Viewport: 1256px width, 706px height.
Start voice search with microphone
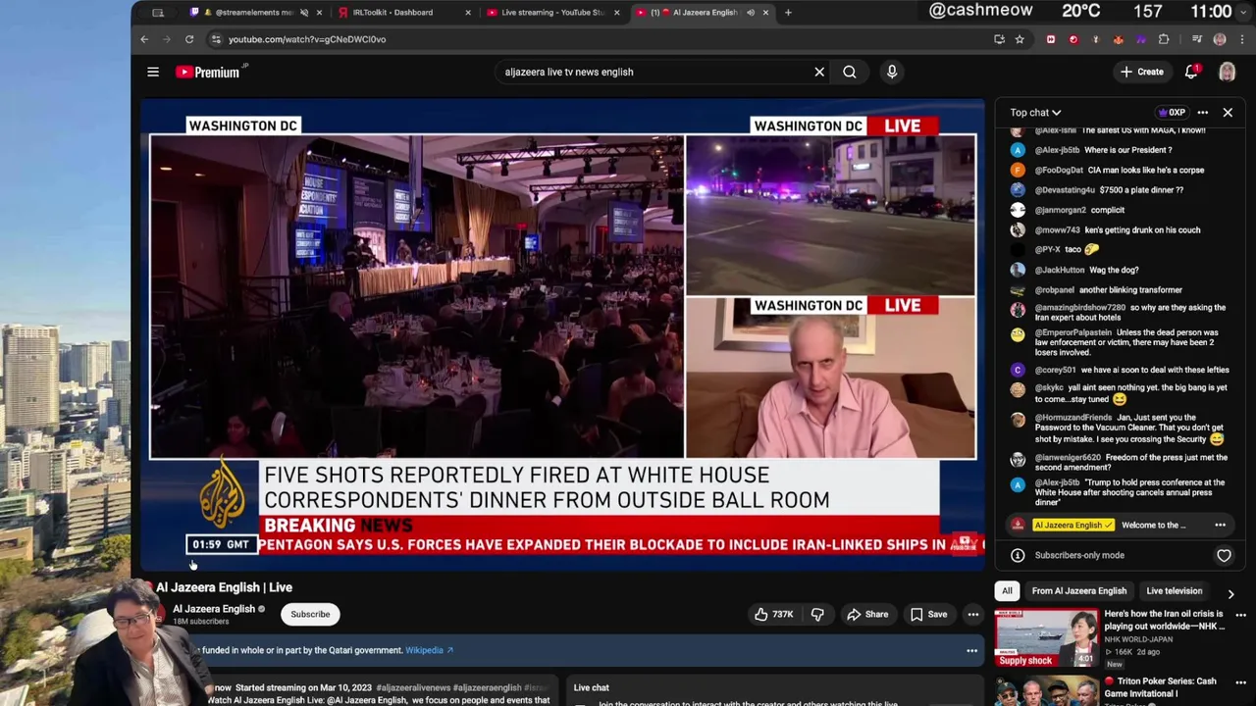[892, 72]
